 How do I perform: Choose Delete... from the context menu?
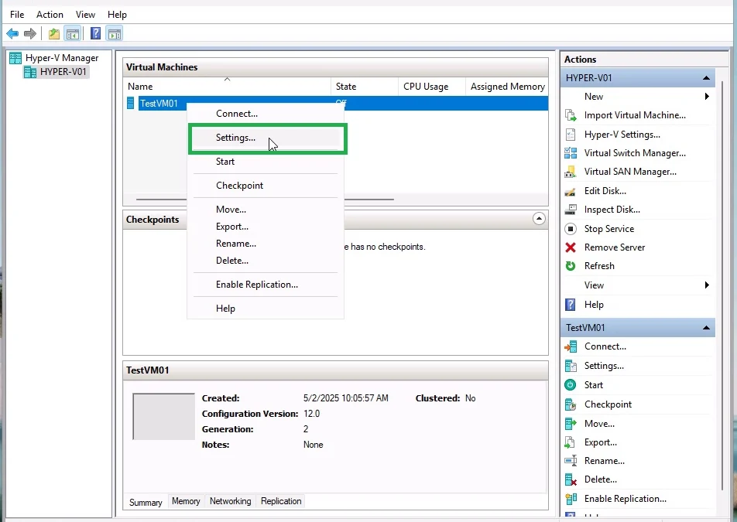pyautogui.click(x=266, y=260)
